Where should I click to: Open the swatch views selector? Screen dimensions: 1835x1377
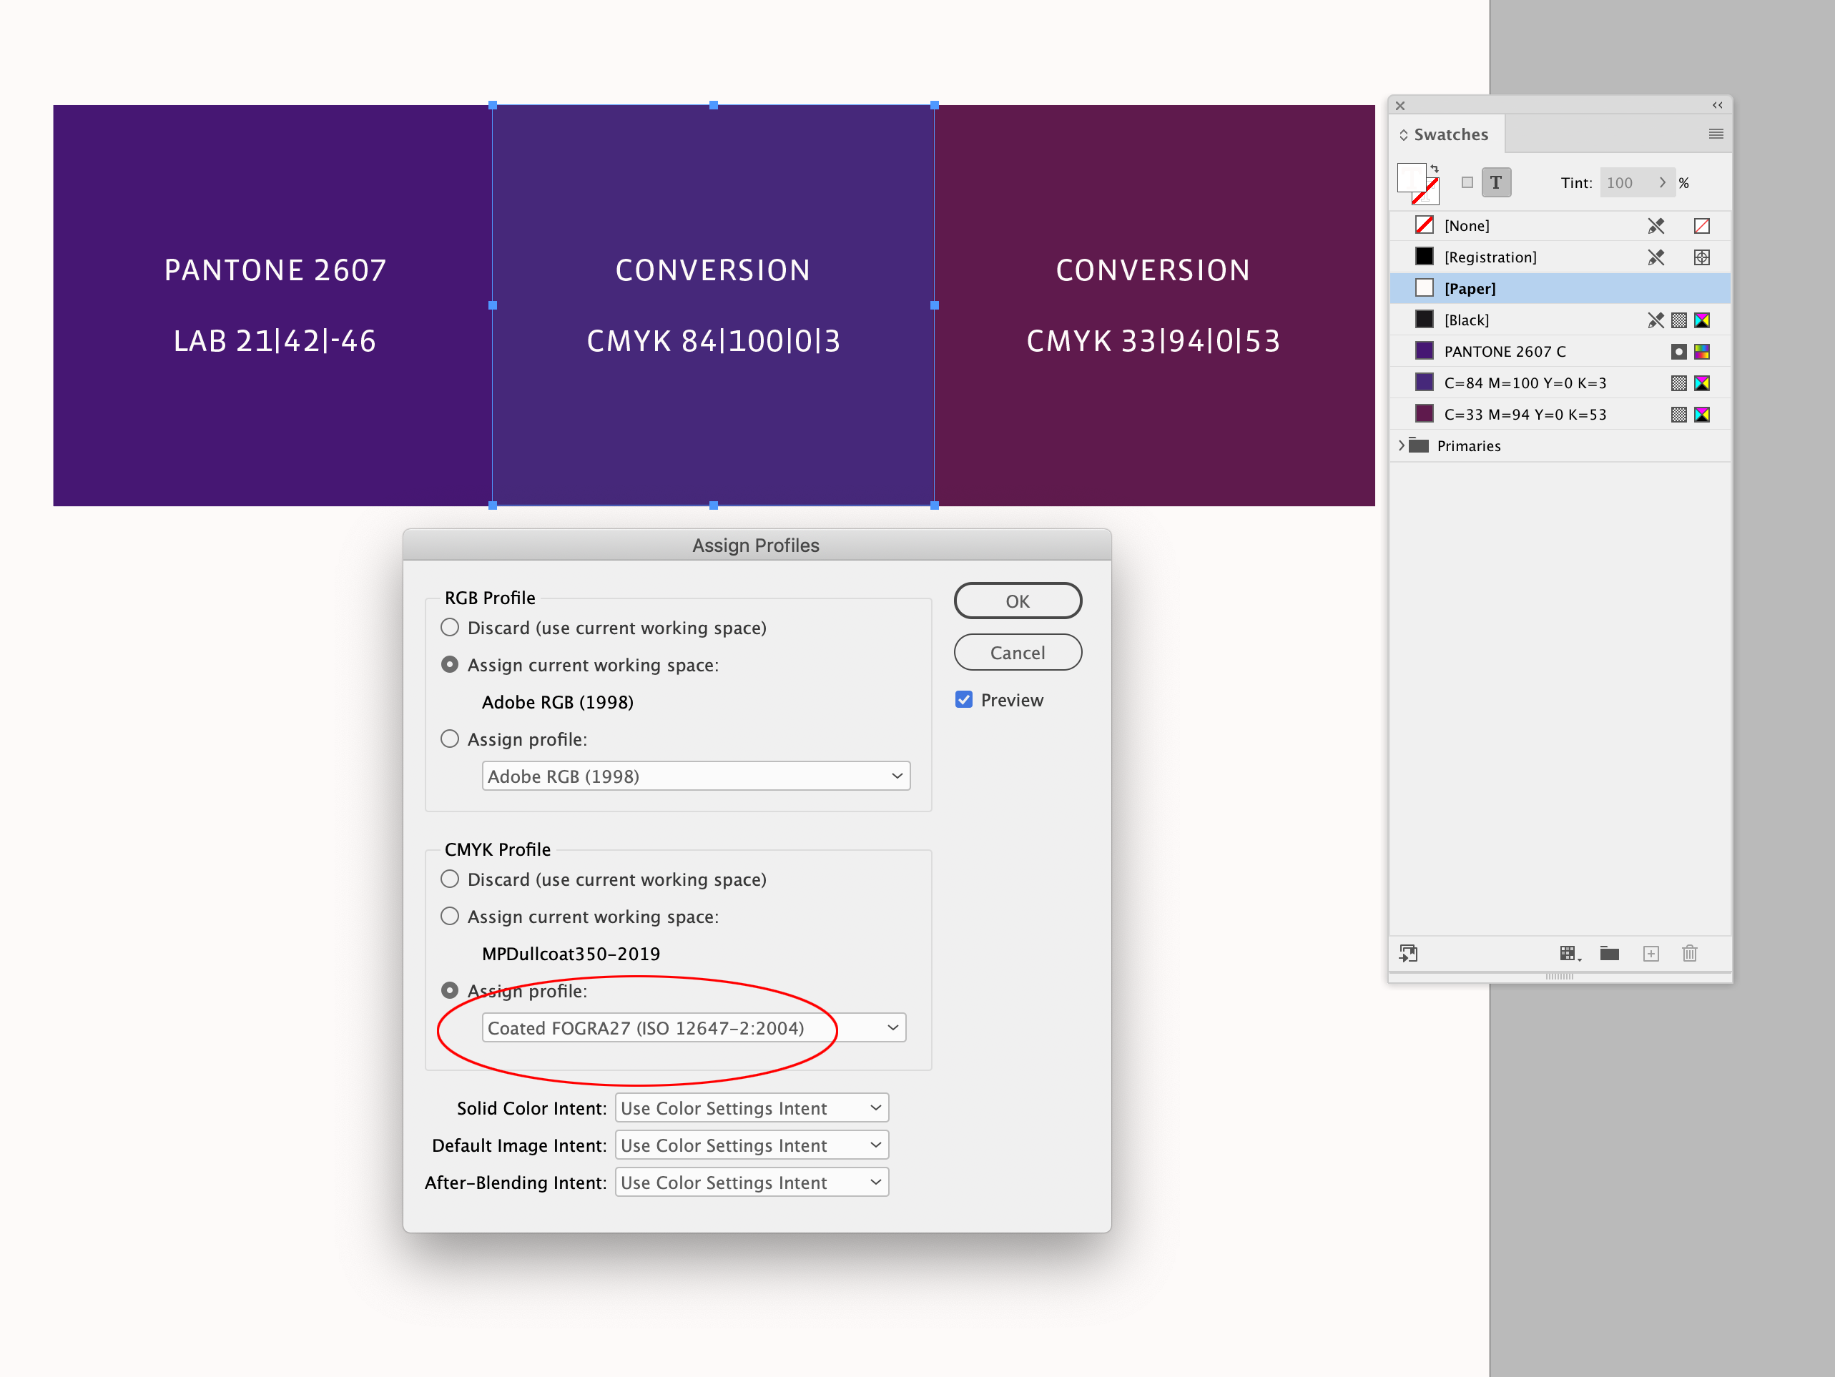[1570, 953]
